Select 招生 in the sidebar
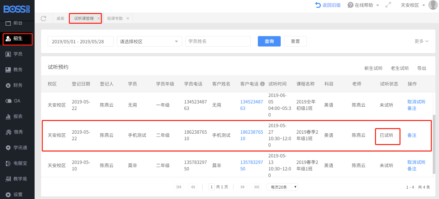439x199 pixels. [x=17, y=39]
